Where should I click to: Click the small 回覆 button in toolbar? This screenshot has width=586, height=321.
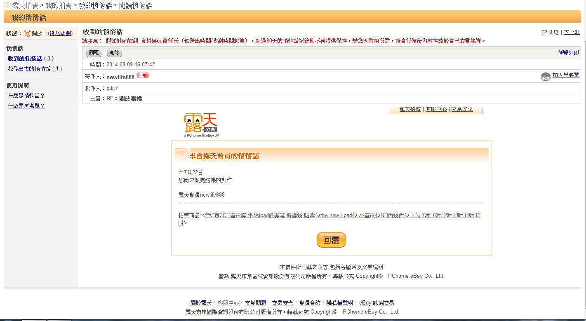[x=94, y=53]
